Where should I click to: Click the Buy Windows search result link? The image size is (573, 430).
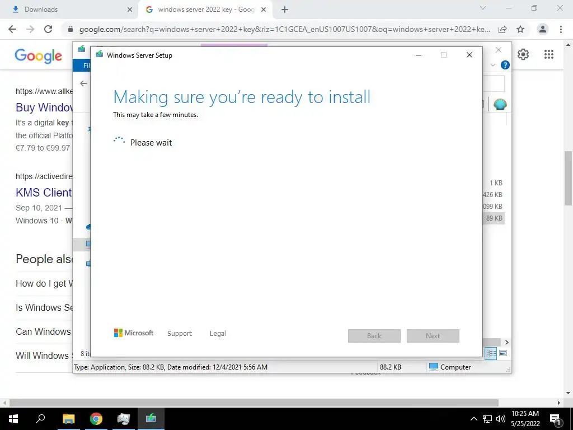(x=44, y=107)
